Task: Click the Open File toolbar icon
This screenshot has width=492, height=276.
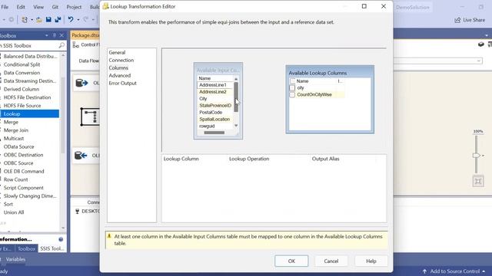Action: 39,20
